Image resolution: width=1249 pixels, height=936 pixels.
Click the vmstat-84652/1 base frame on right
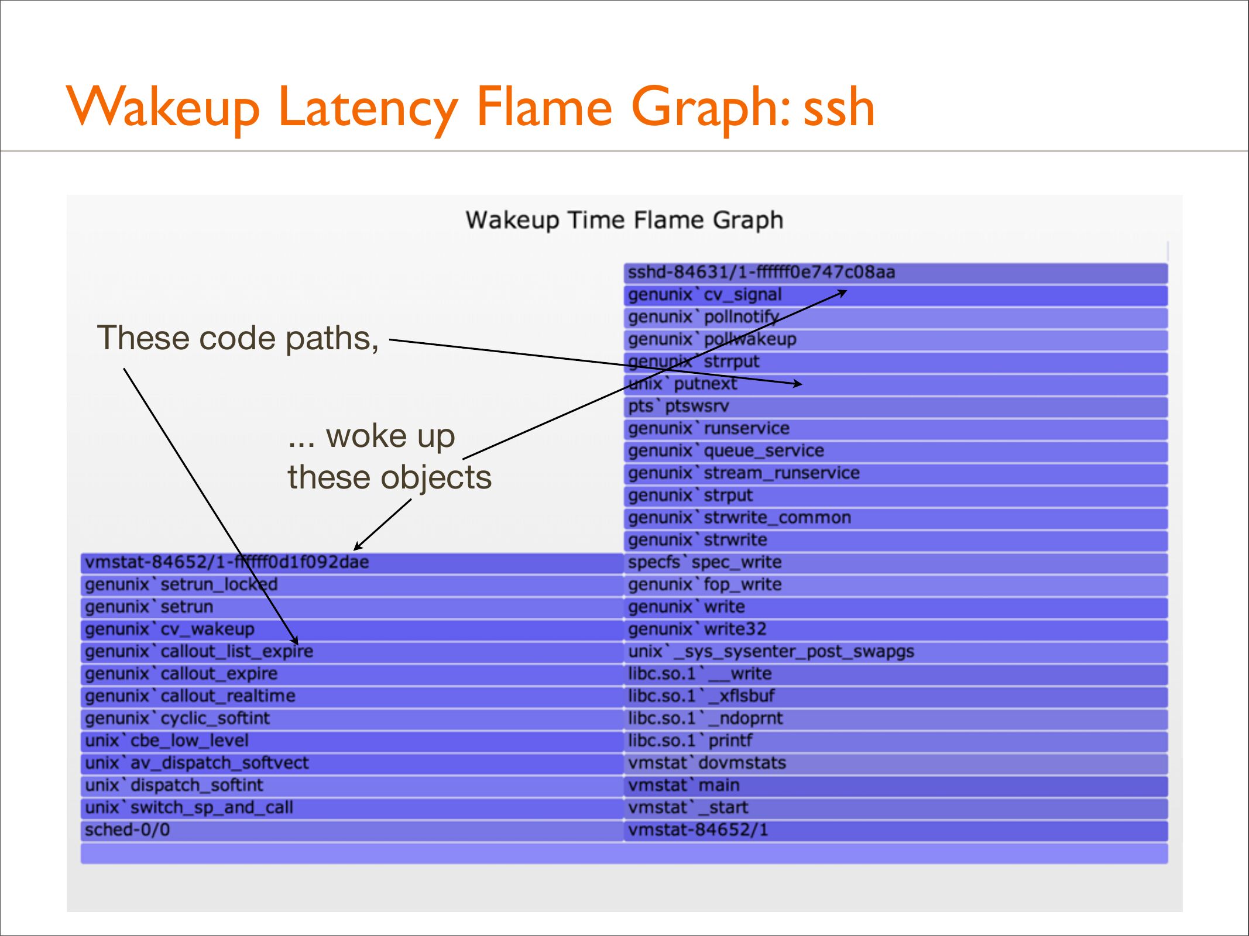tap(895, 830)
